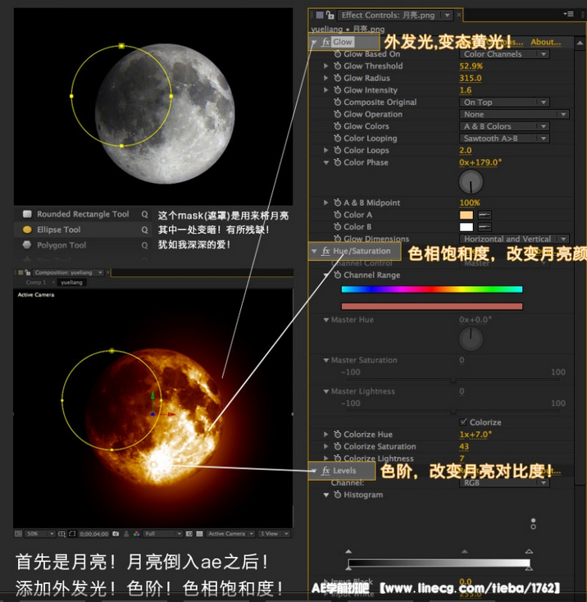Click the Glow Radius value 315.0
Screen dimensions: 587x602
tap(471, 78)
